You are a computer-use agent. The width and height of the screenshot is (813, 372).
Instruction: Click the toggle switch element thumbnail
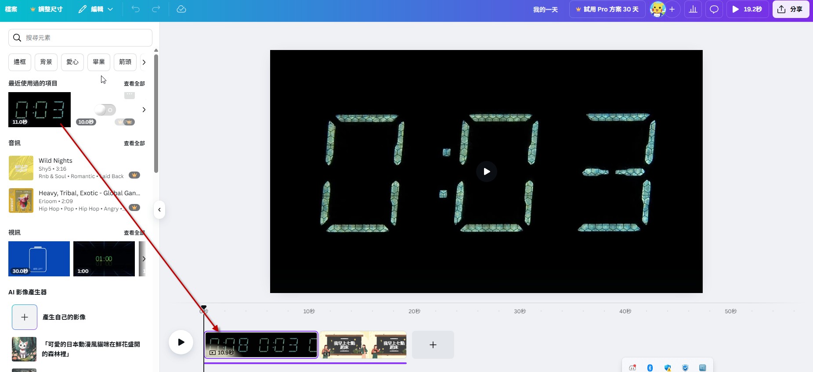[x=105, y=110]
